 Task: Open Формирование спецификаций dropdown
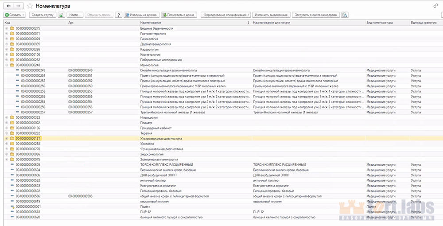click(226, 15)
